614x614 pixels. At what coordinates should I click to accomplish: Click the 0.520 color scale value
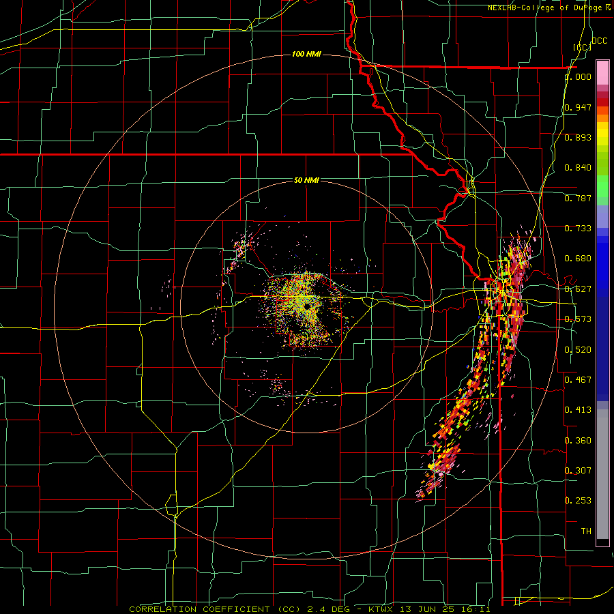point(578,350)
